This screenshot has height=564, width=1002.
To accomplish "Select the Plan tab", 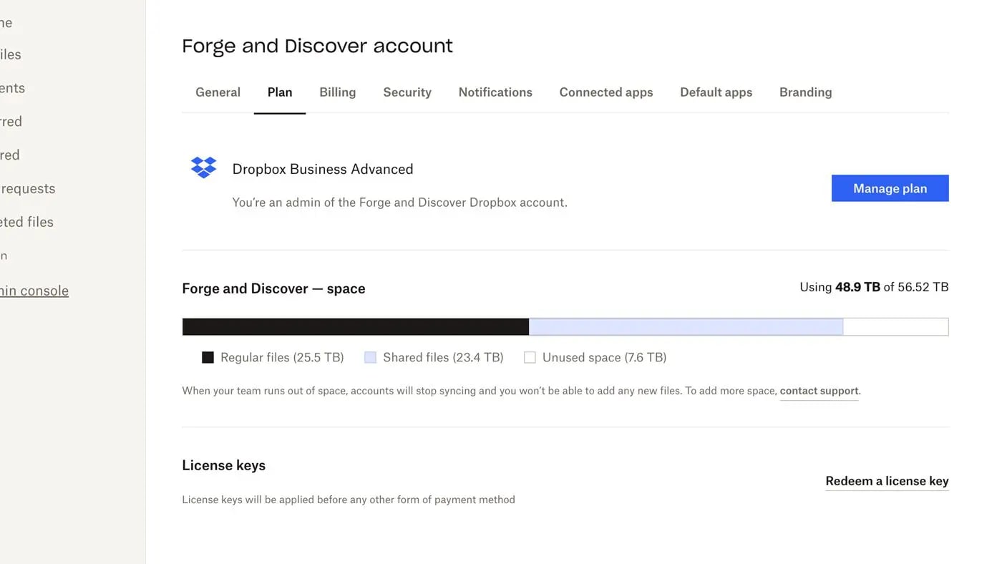I will (279, 92).
